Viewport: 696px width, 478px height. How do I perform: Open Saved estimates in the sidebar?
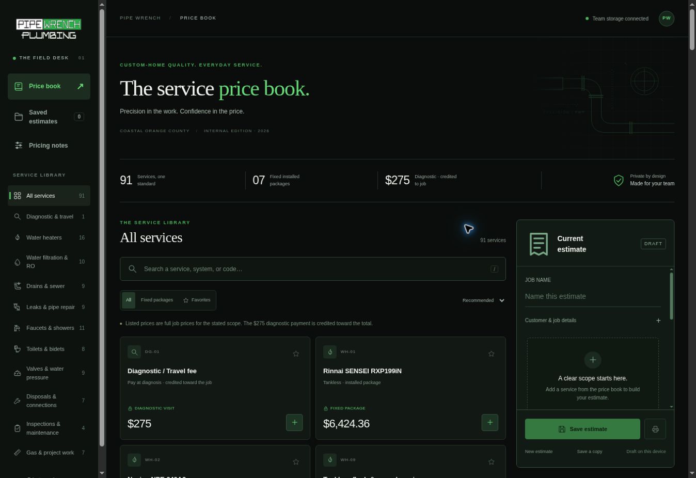click(49, 117)
